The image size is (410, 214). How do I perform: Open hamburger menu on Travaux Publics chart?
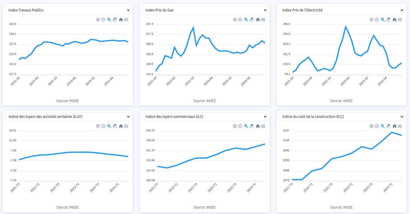click(x=126, y=20)
